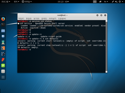Launch Metasploit from the dock
Screen dimensions: 125x93
pos(3,36)
